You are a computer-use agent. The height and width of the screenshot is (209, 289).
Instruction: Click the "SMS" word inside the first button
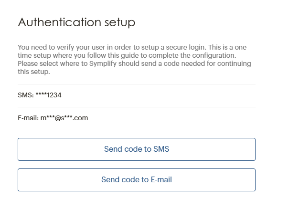click(x=161, y=149)
